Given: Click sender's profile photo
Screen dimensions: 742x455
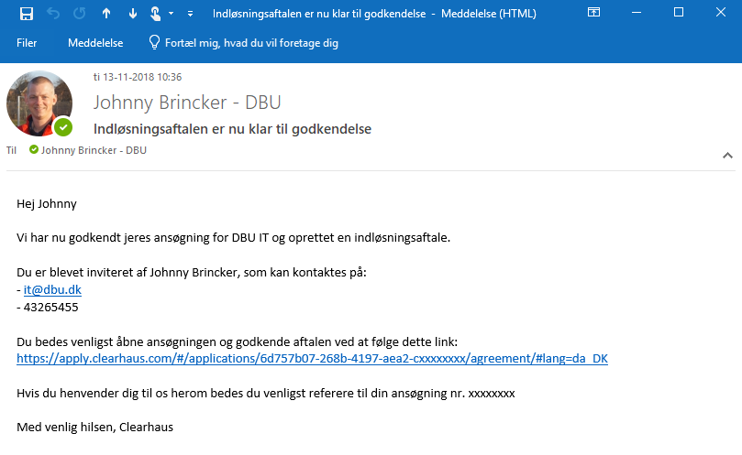Looking at the screenshot, I should (39, 103).
